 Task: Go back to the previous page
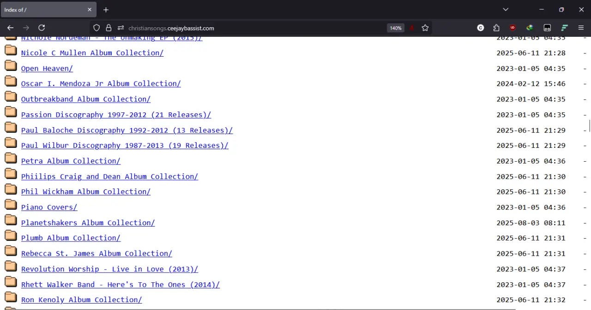click(x=10, y=28)
